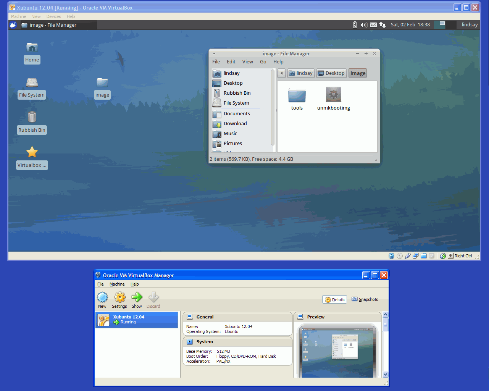
Task: Open the Help menu in VirtualBox Manager
Action: [x=134, y=284]
